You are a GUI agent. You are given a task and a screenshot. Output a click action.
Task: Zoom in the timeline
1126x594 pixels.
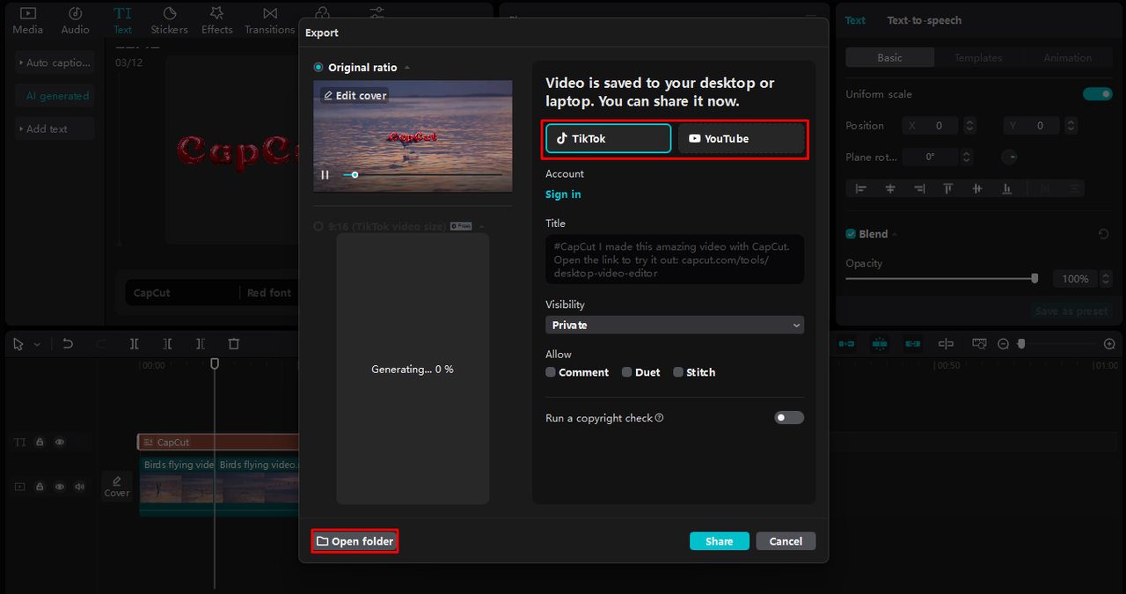[x=1109, y=344]
